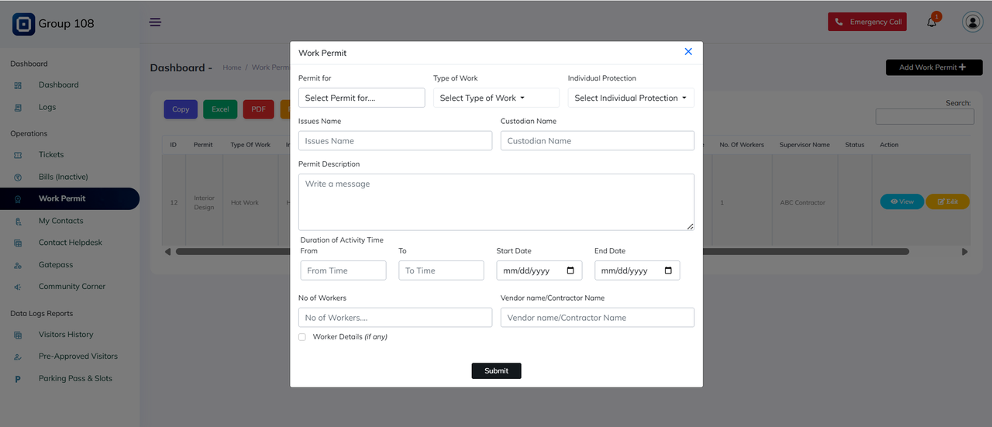Click the Gatepass sidebar icon
992x427 pixels.
click(19, 265)
